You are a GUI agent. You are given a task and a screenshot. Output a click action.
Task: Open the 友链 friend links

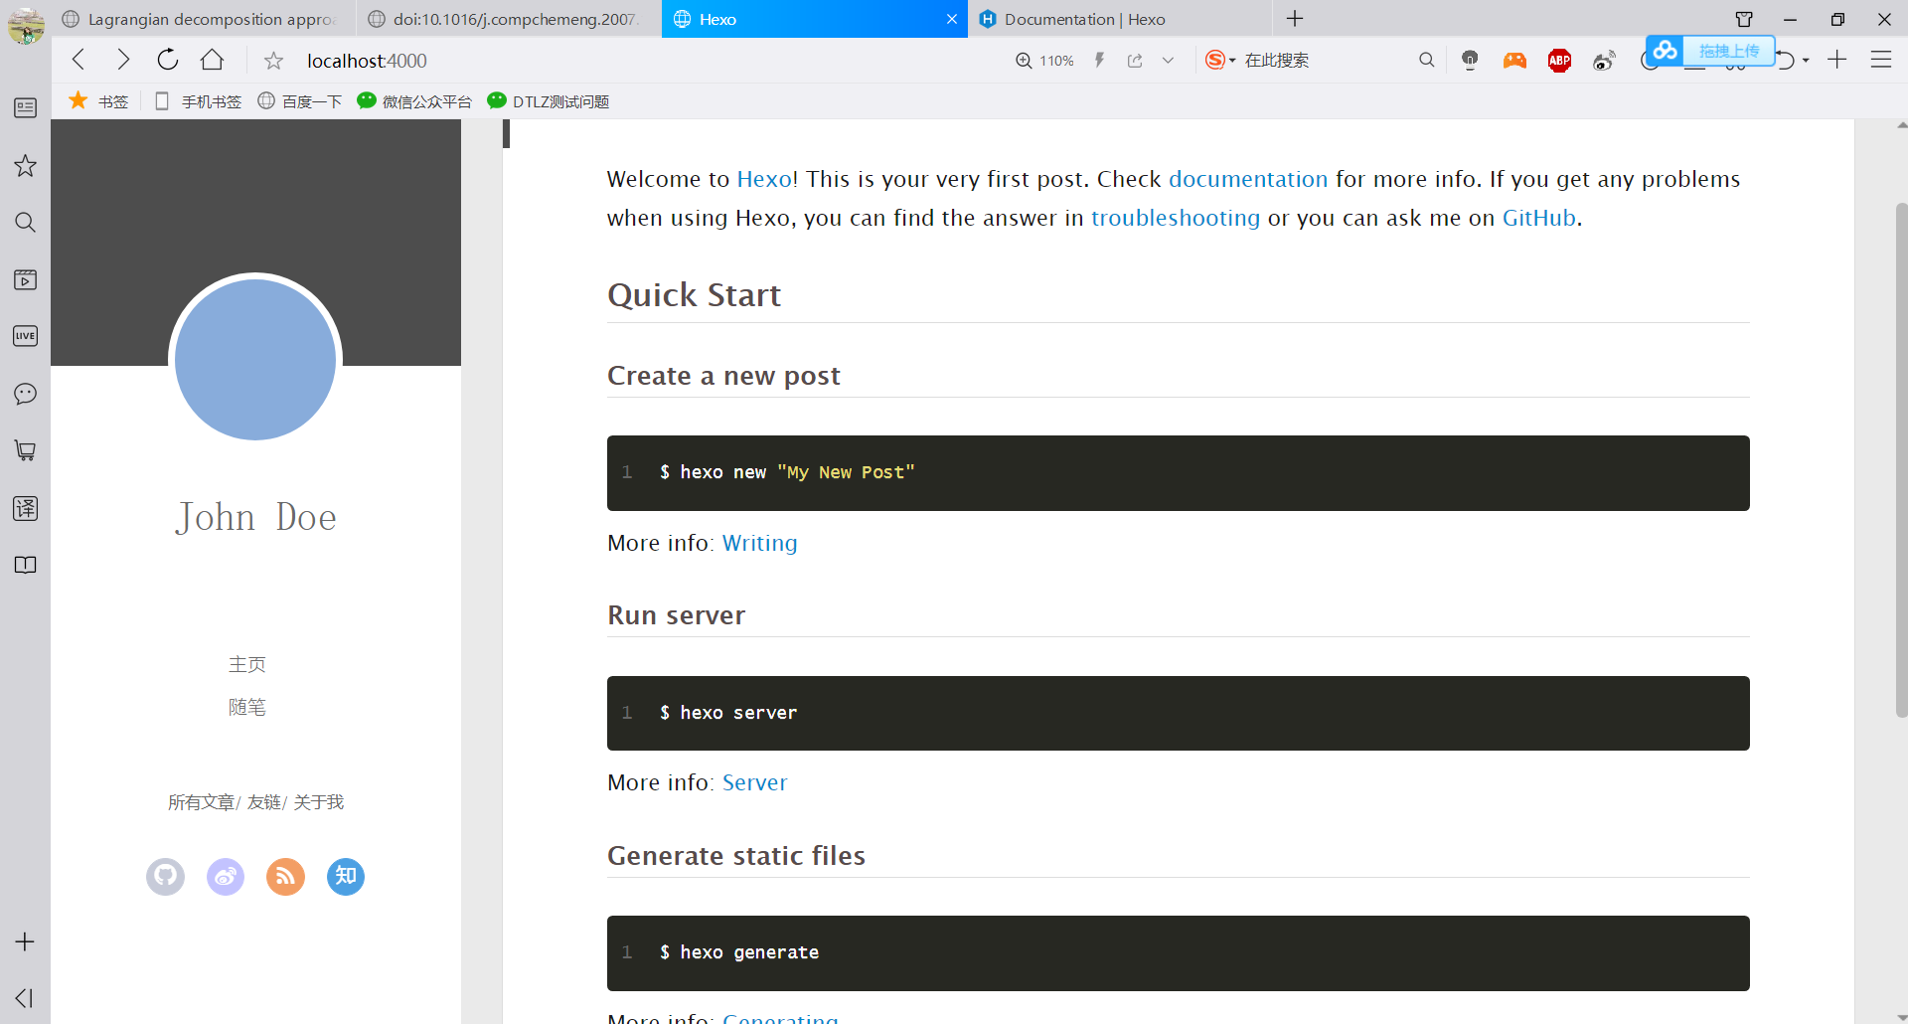[x=264, y=802]
